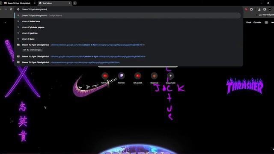Click Google icon in the address bar
Viewport: 274px width, 154px height.
18,9
